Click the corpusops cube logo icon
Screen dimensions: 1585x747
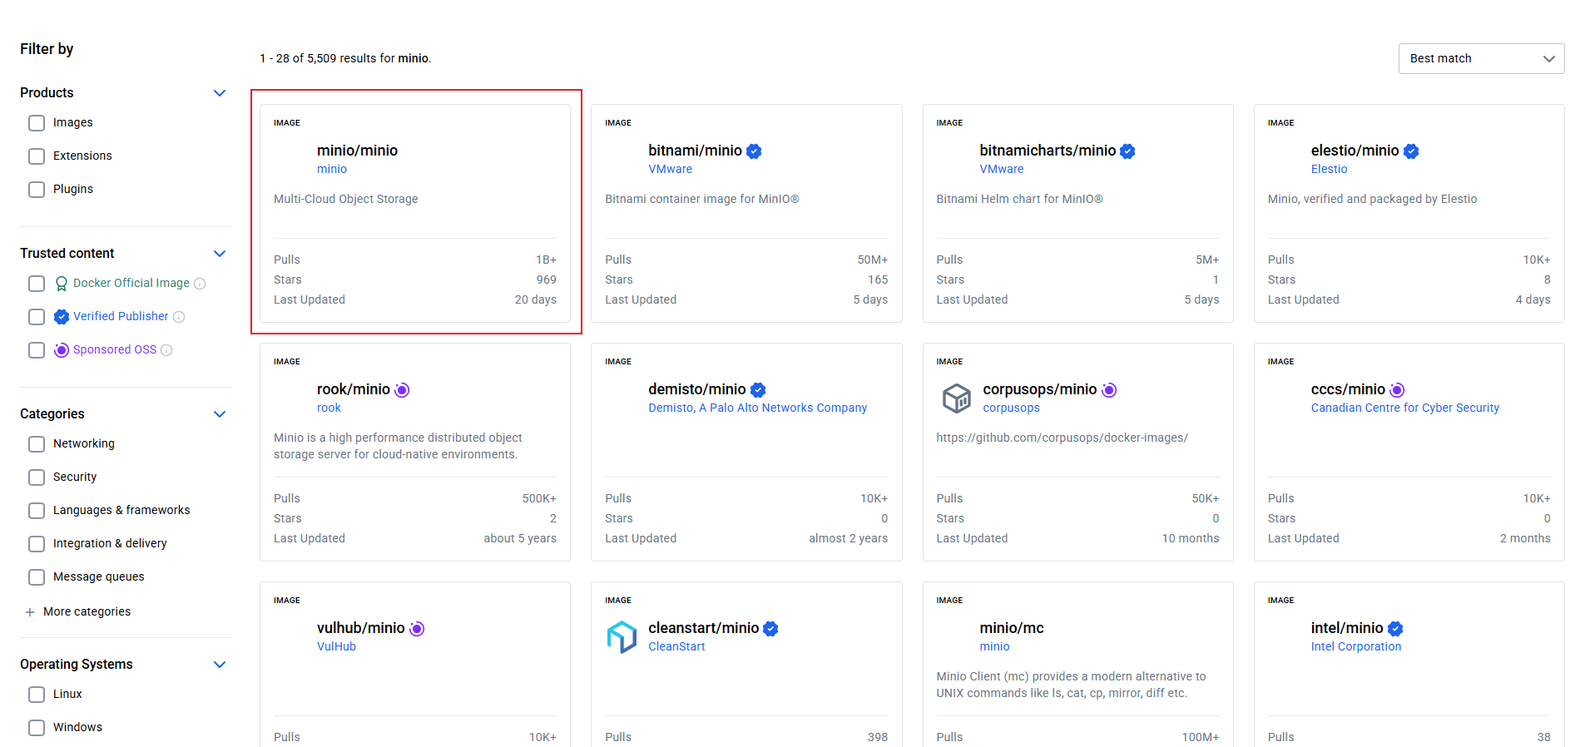coord(957,398)
